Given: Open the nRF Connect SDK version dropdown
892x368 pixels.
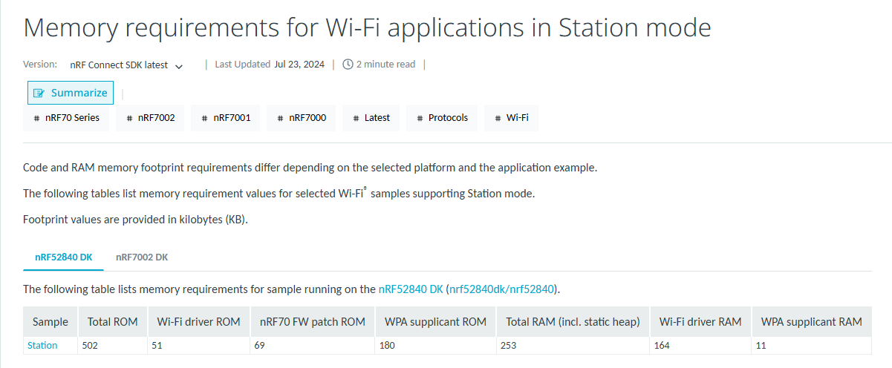Looking at the screenshot, I should 126,65.
